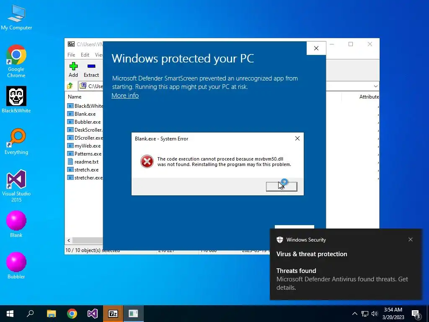Select DScroller.exe in the file list
Viewport: 429px width, 322px height.
85,138
